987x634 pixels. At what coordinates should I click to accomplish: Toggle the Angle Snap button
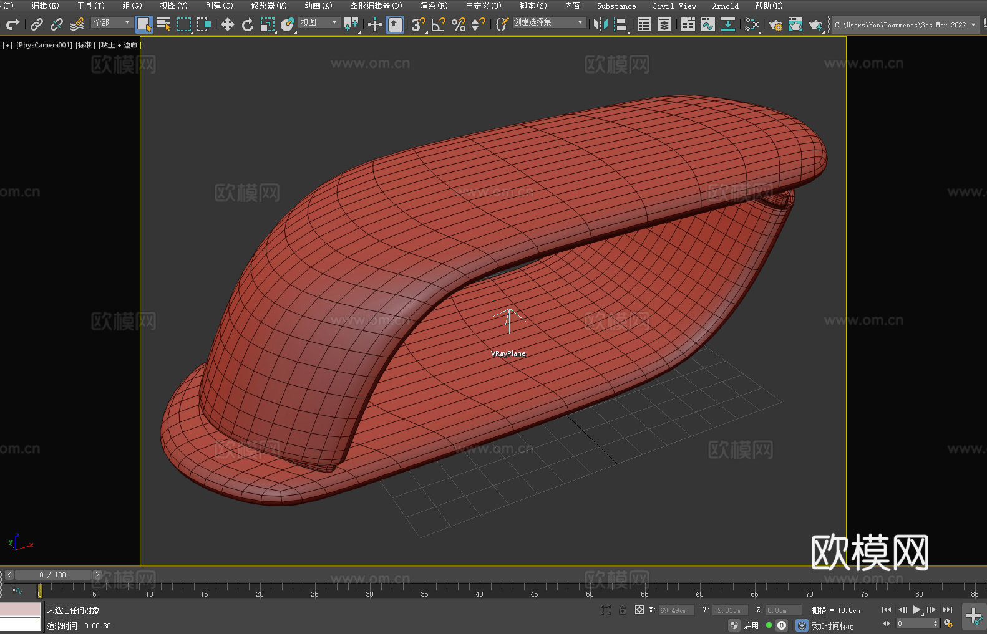pyautogui.click(x=438, y=24)
